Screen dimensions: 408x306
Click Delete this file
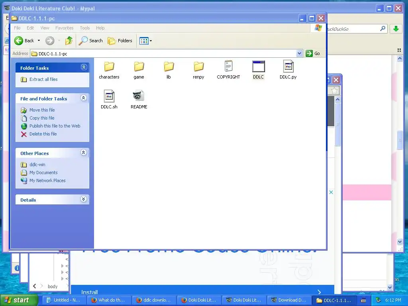click(39, 134)
